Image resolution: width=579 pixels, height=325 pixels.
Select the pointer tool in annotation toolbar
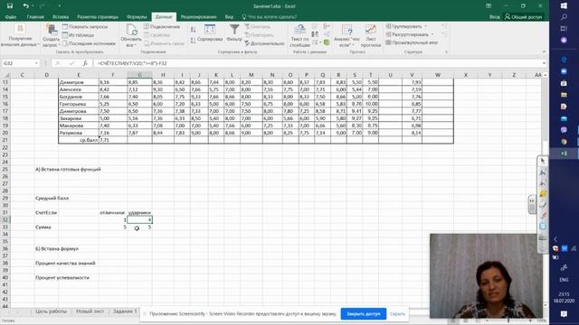[543, 162]
